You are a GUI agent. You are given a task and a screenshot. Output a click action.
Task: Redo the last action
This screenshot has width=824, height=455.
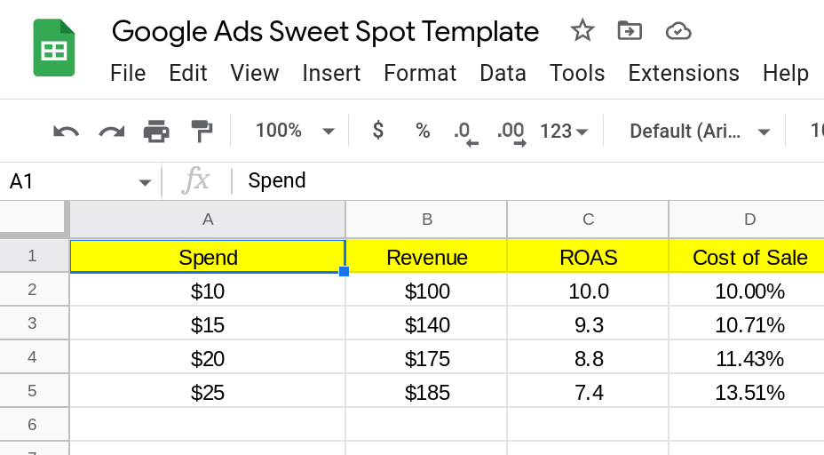pyautogui.click(x=111, y=131)
